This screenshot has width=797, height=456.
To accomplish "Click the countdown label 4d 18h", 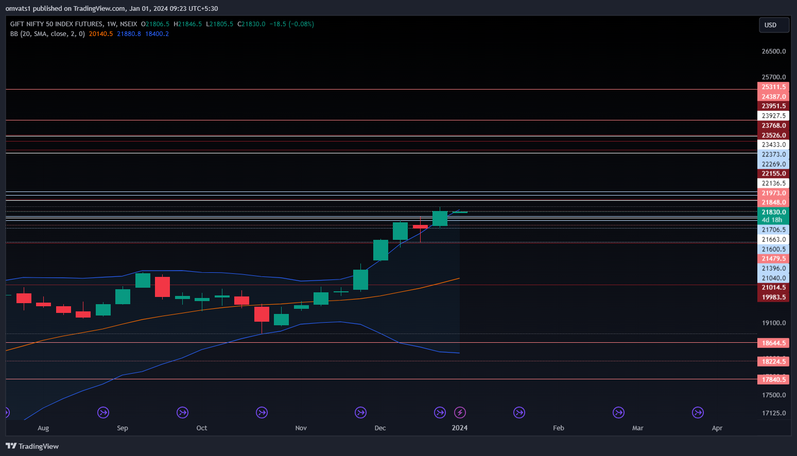I will click(x=772, y=220).
